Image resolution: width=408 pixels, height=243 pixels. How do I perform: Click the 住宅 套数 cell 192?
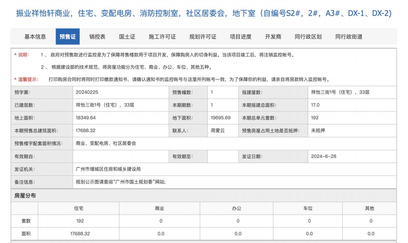pos(80,221)
